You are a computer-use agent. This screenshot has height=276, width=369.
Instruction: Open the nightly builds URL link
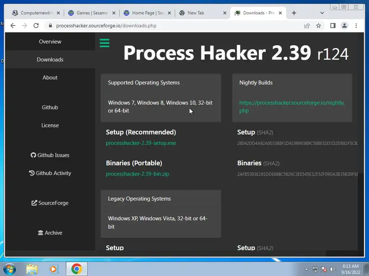292,106
